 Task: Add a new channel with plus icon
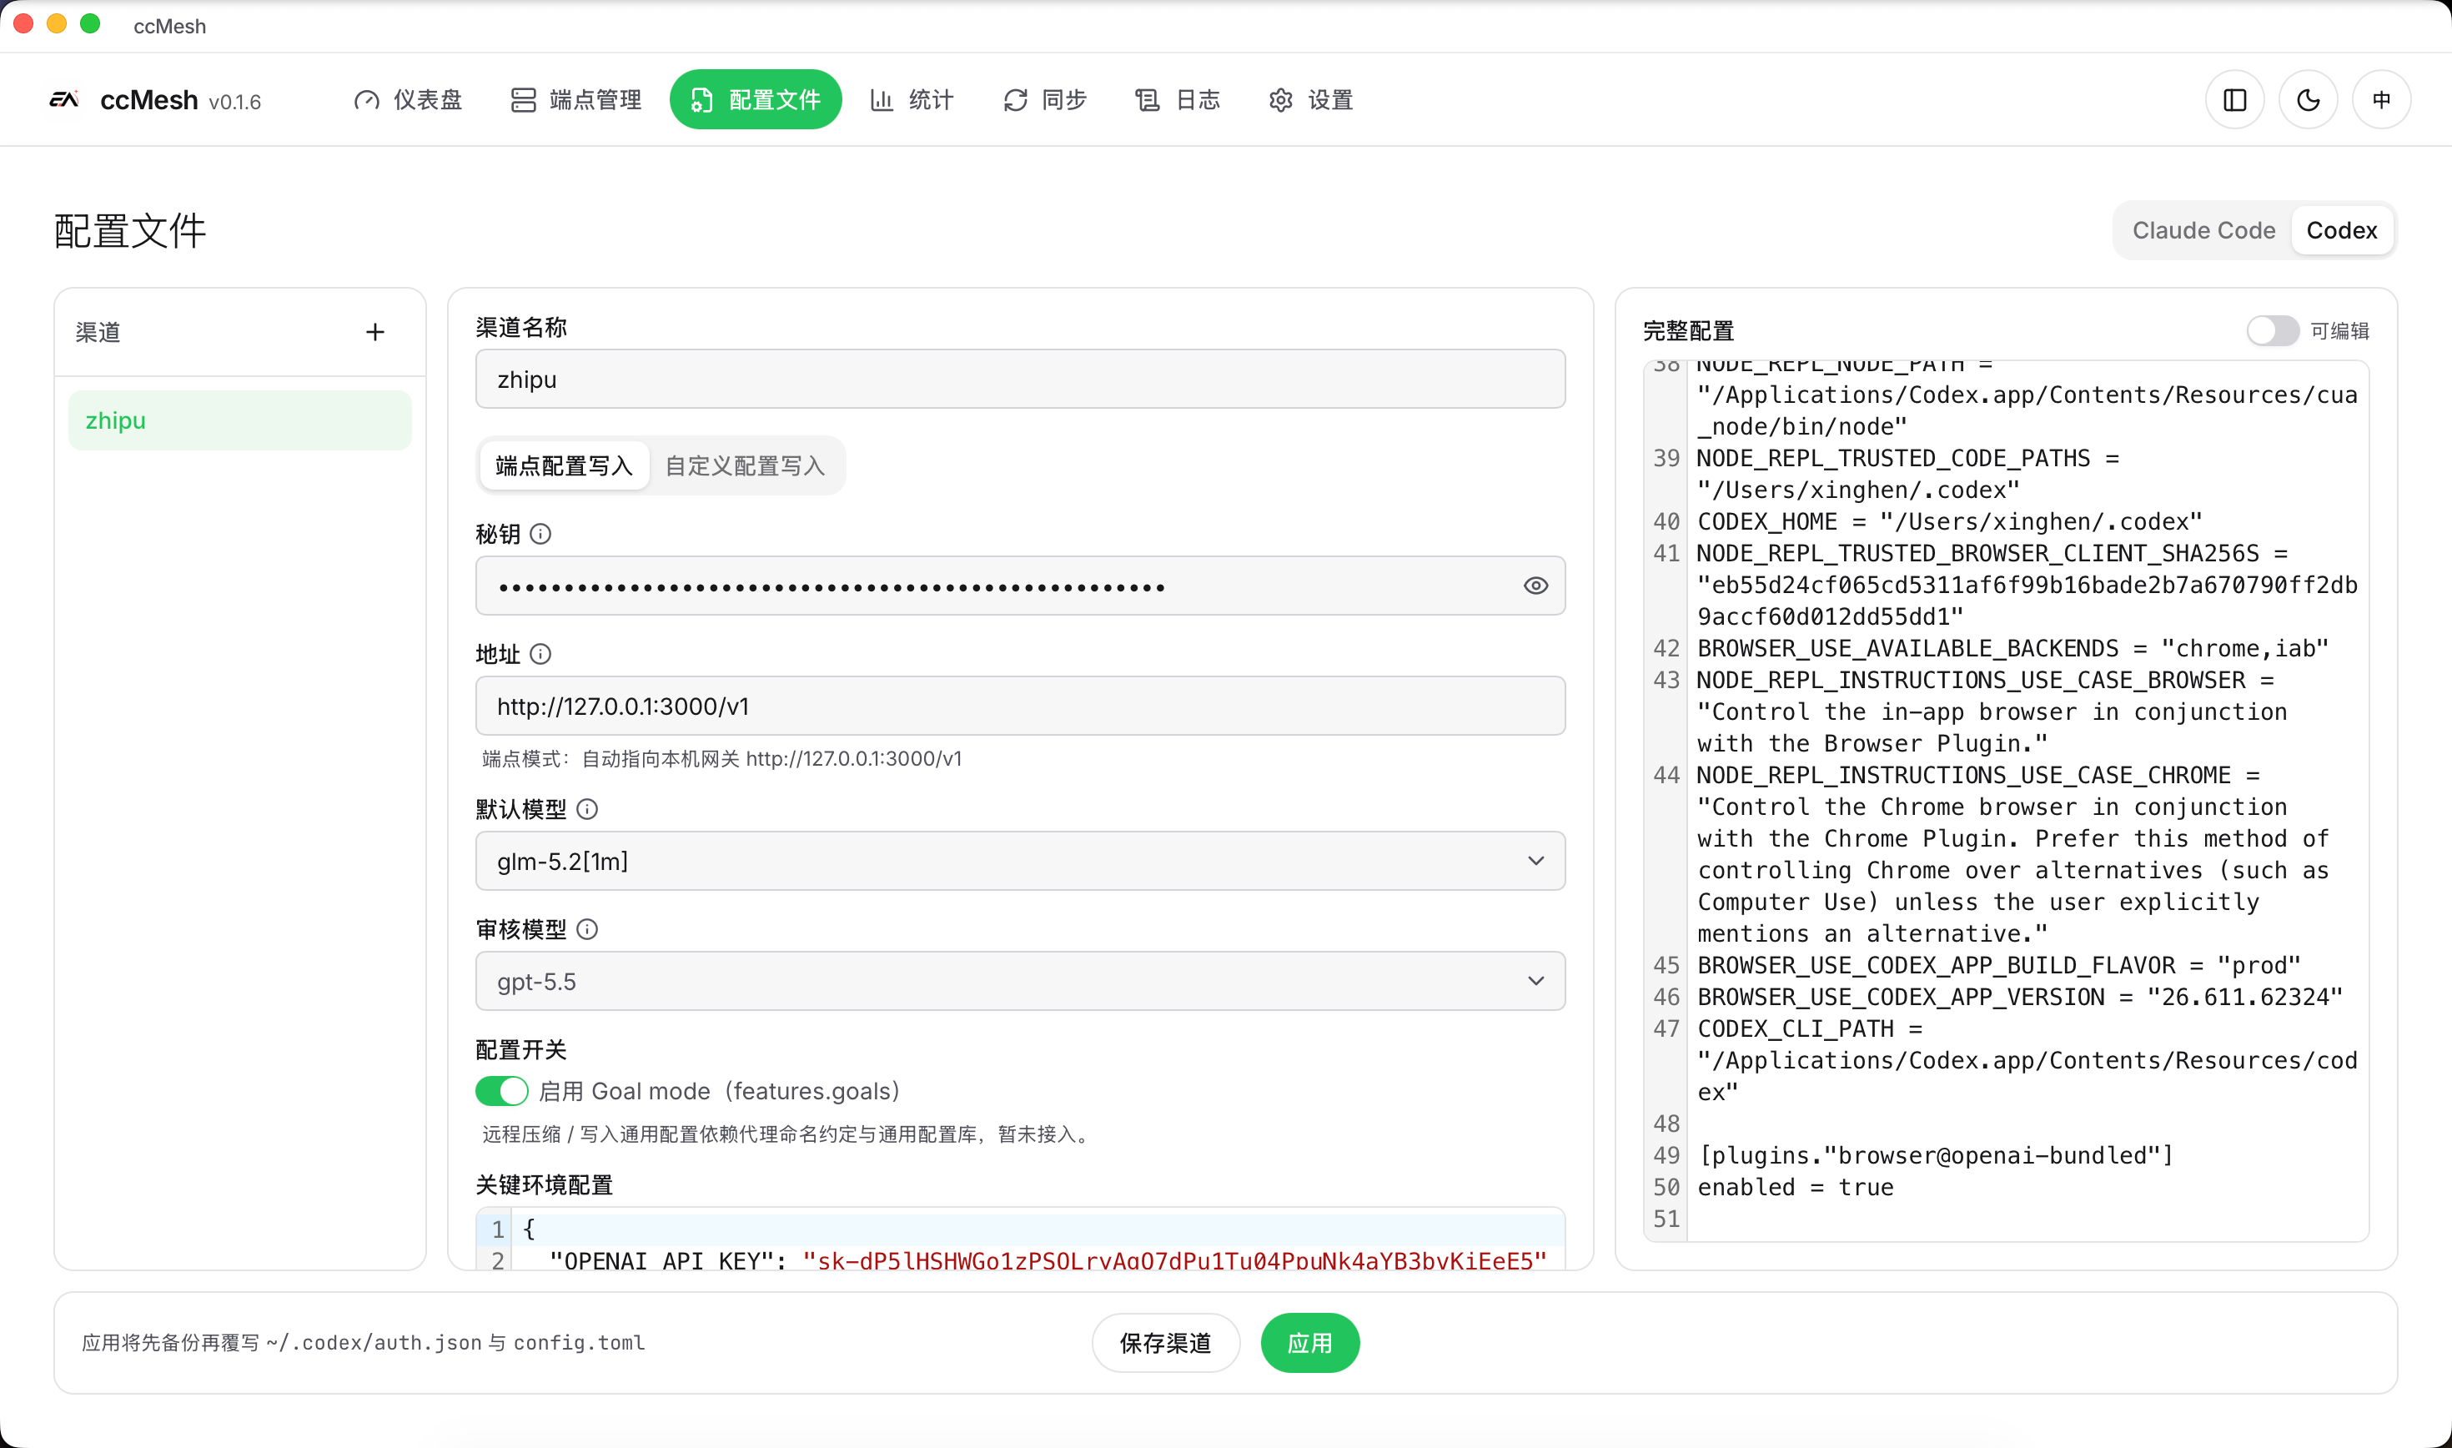click(375, 333)
